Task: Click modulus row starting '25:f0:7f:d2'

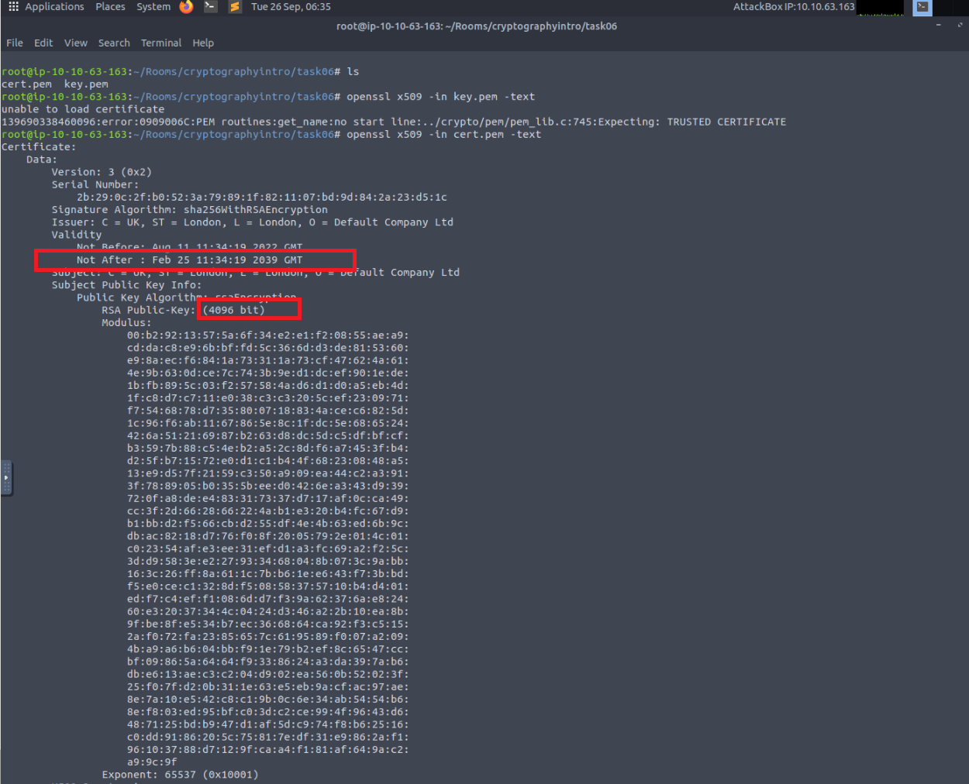Action: click(x=268, y=686)
